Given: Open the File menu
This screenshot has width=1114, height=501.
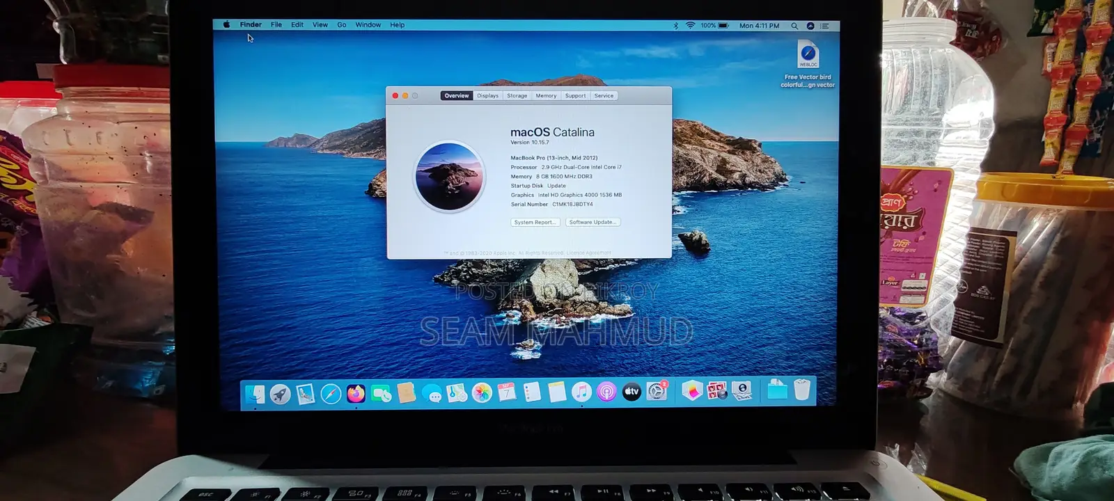Looking at the screenshot, I should pyautogui.click(x=276, y=24).
